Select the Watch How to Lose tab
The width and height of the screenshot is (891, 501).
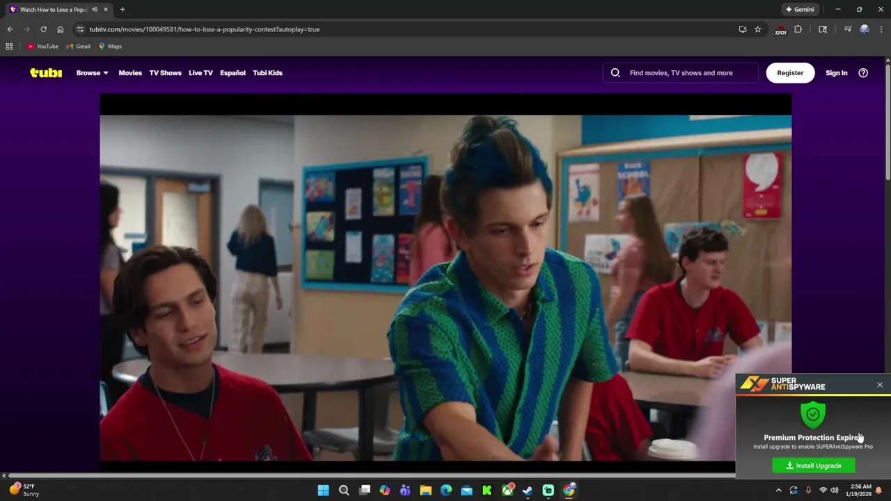point(58,10)
